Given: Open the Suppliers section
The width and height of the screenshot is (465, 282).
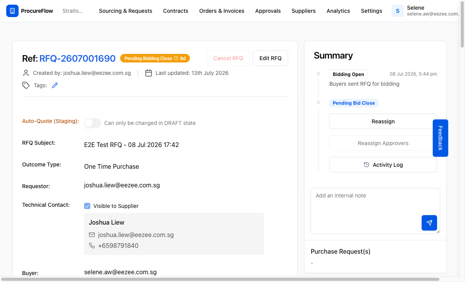Looking at the screenshot, I should tap(303, 11).
